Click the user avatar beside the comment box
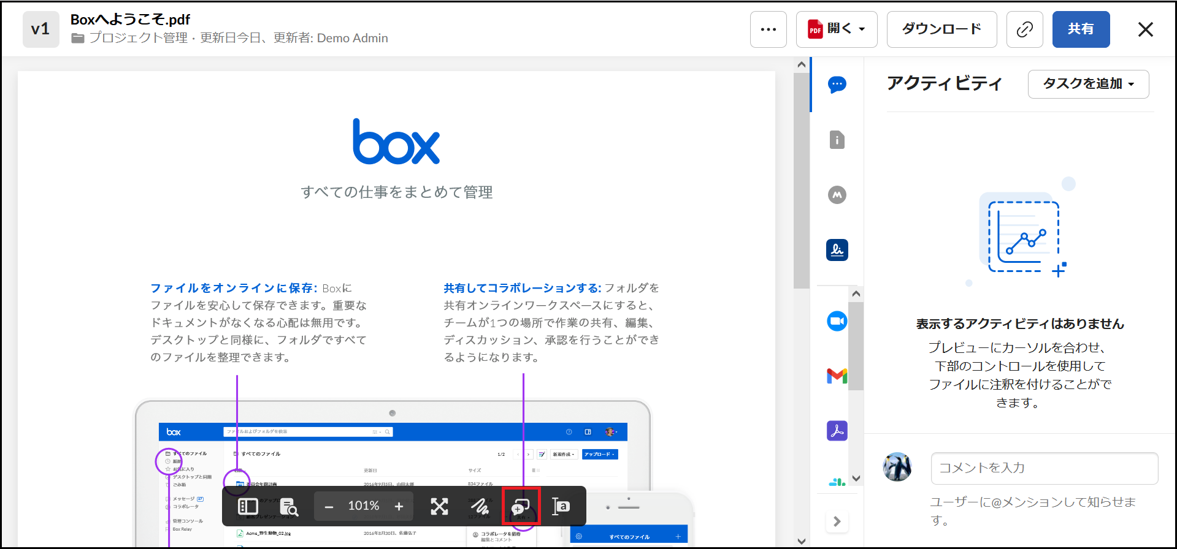The image size is (1177, 549). 897,468
